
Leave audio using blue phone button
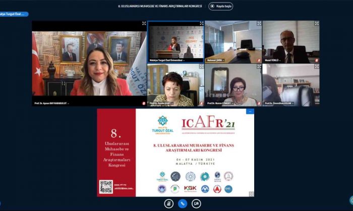pyautogui.click(x=183, y=203)
